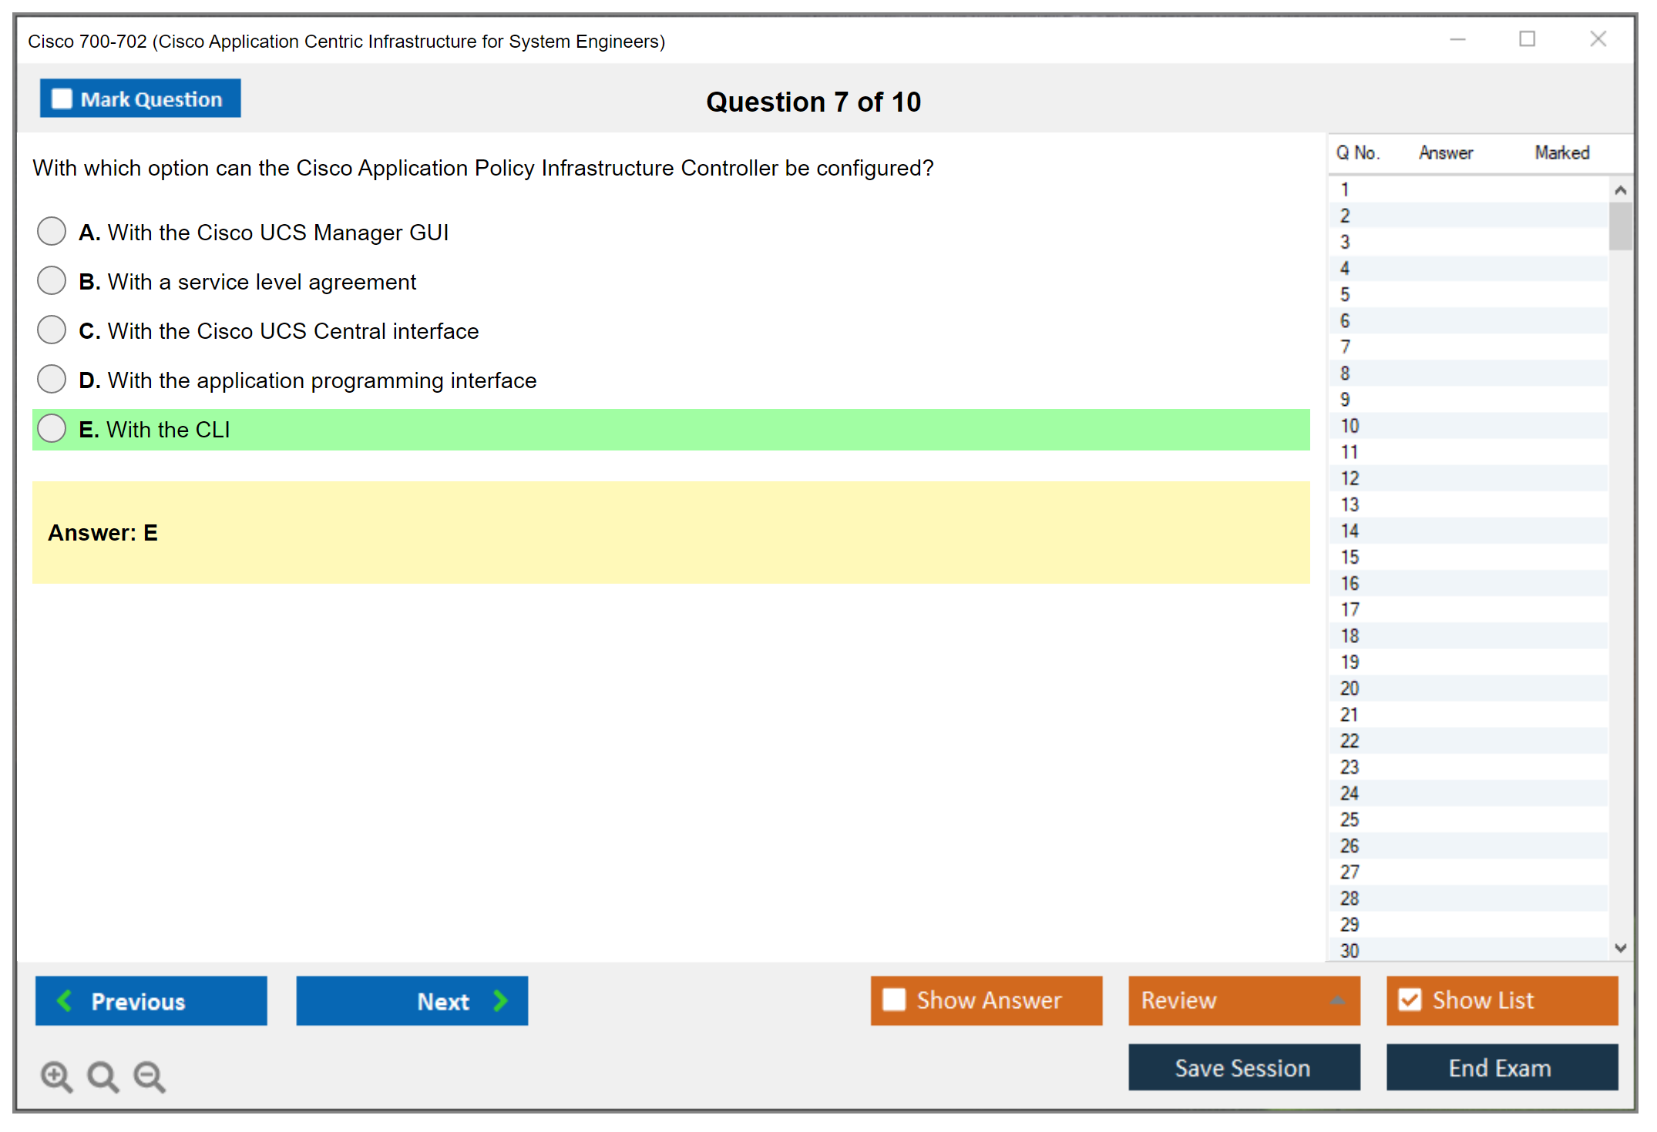Screen dimensions: 1657x1132
Task: Choose option D application programming interface
Action: [52, 379]
